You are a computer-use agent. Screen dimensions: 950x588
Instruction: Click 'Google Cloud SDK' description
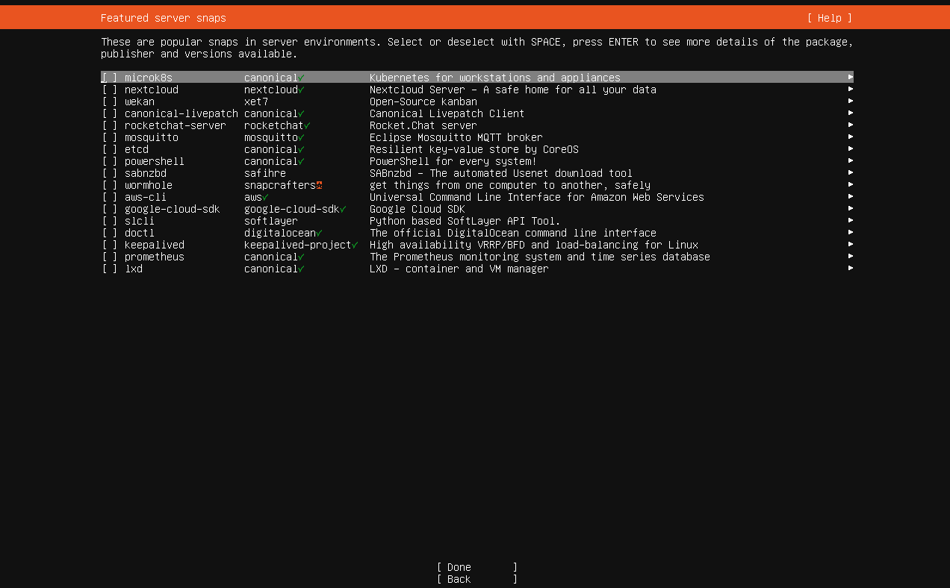pyautogui.click(x=417, y=209)
